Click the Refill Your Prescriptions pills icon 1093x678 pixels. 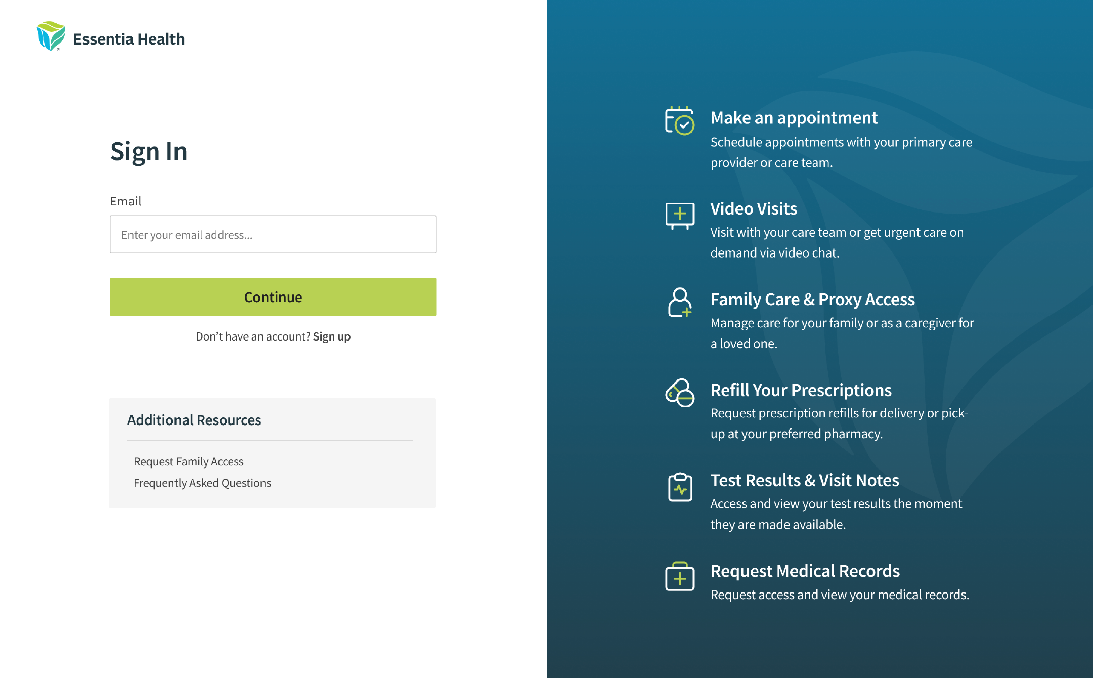[x=680, y=393]
